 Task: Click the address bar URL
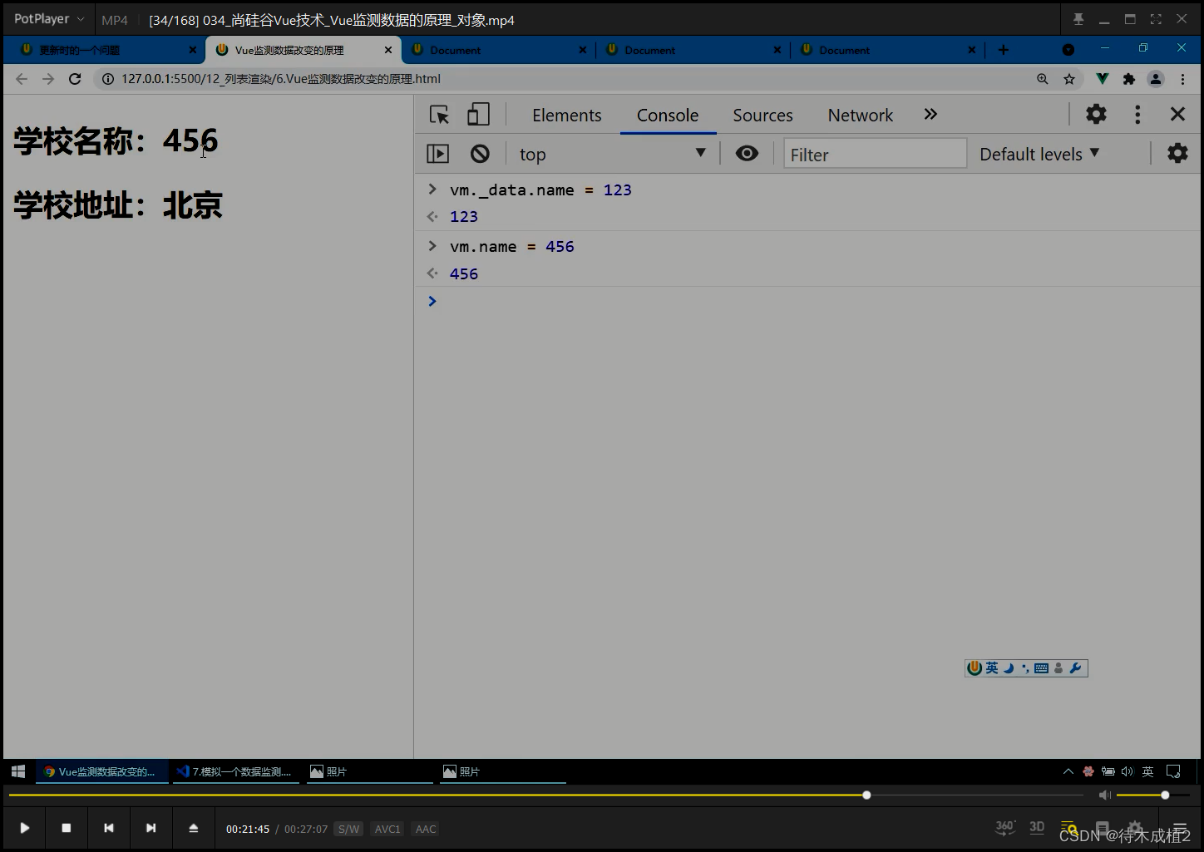tap(281, 79)
